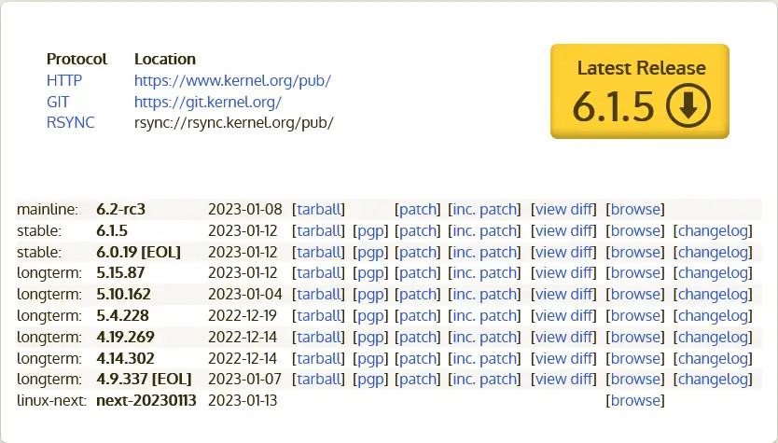Viewport: 778px width, 443px height.
Task: Open inc. patch for mainline 6.2-rc3
Action: (x=484, y=209)
